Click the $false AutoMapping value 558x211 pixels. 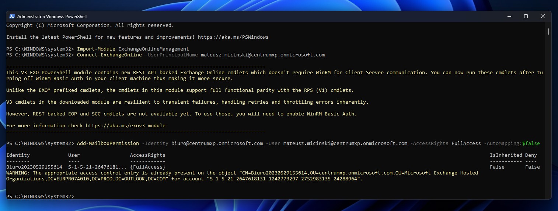[x=531, y=143]
